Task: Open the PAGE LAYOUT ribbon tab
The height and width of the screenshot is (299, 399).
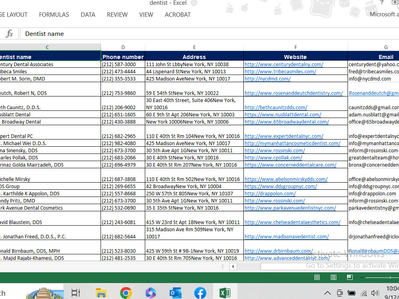Action: tap(13, 15)
